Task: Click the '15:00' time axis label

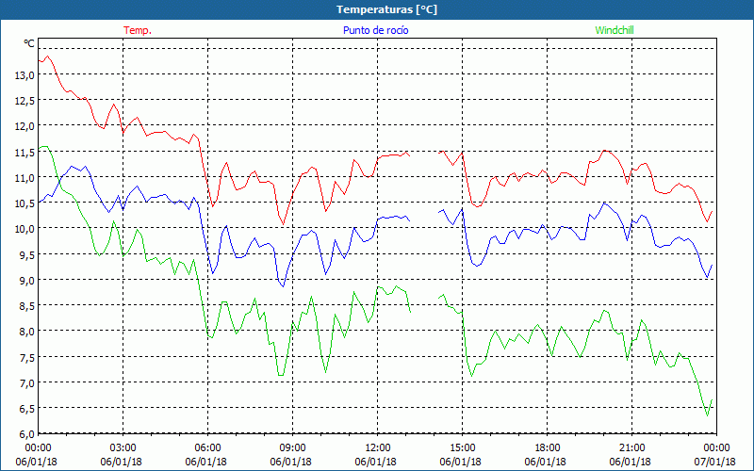Action: (x=462, y=448)
